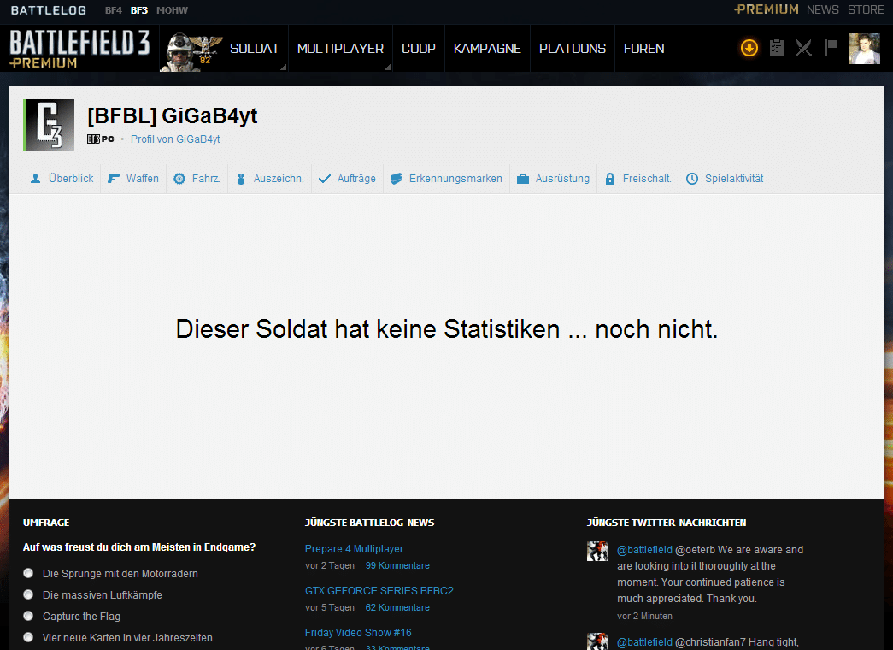
Task: Open 'Prepare 4 Multiplayer' news link
Action: pyautogui.click(x=354, y=549)
